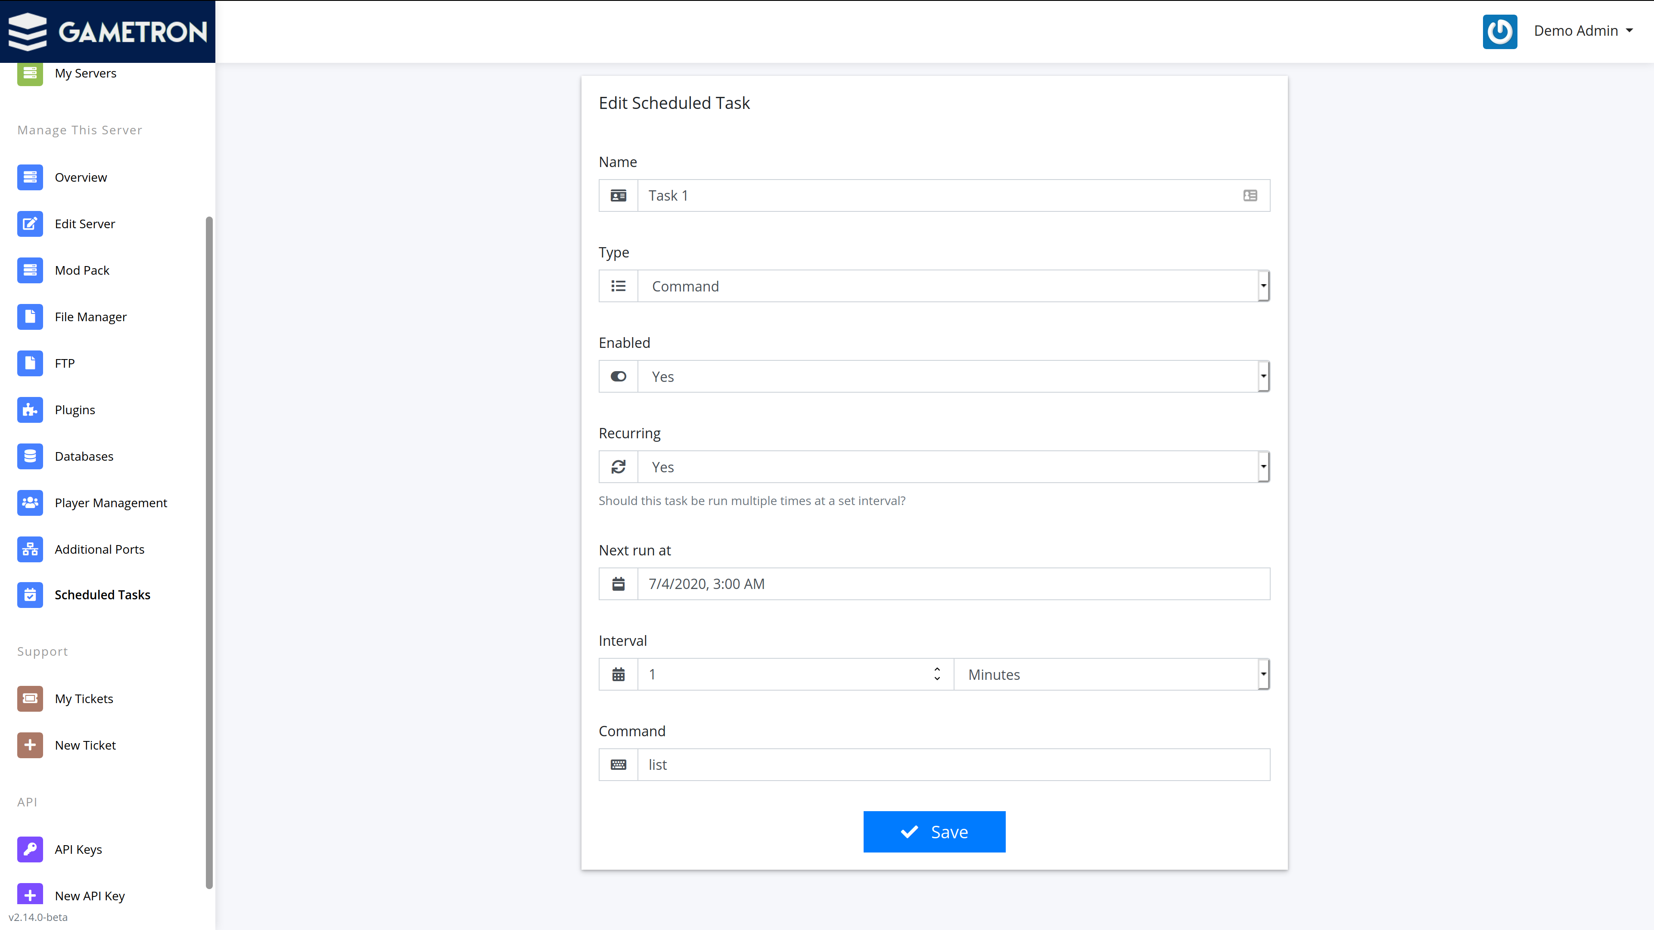Screen dimensions: 1654x930
Task: Click the ID card icon beside Name field
Action: 619,196
